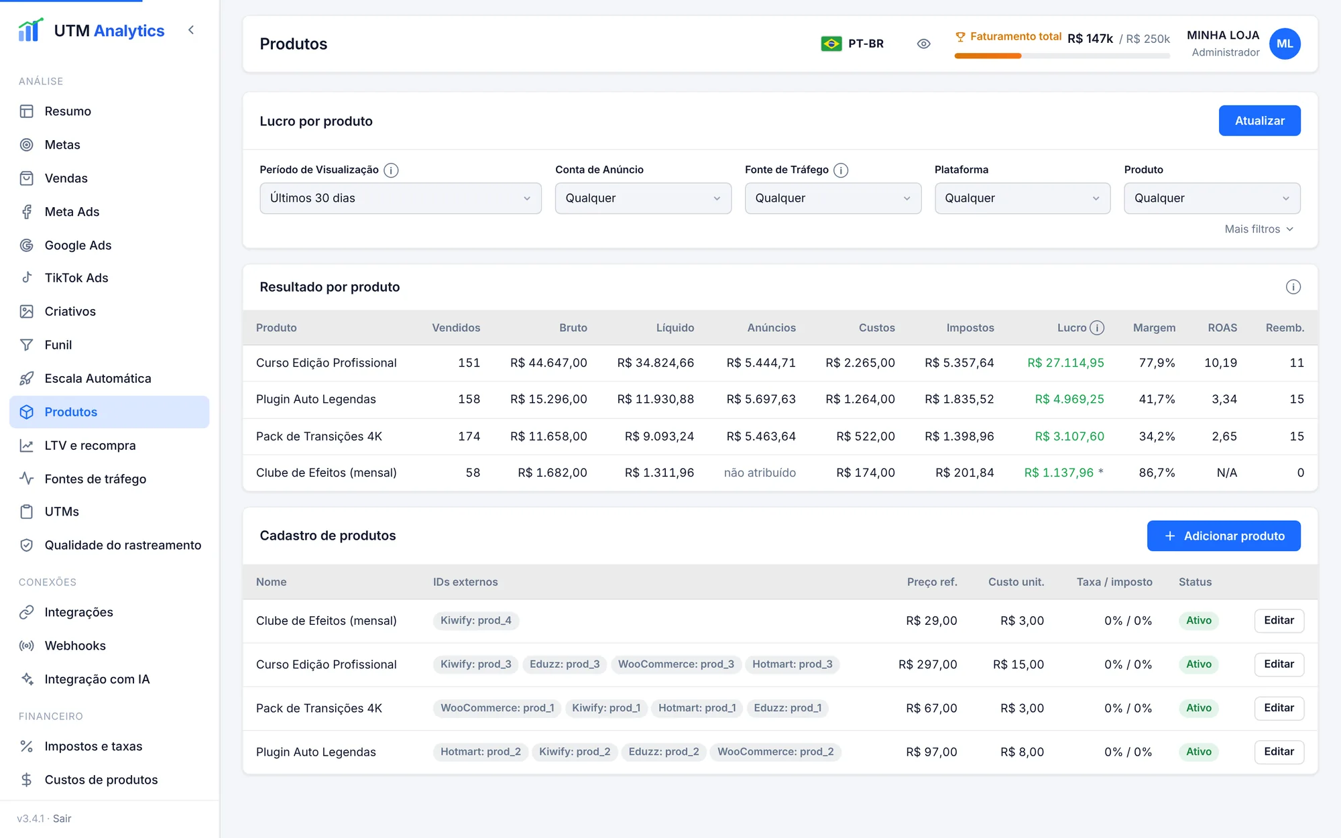Click the Webhooks broadcast icon
1341x838 pixels.
click(x=27, y=646)
